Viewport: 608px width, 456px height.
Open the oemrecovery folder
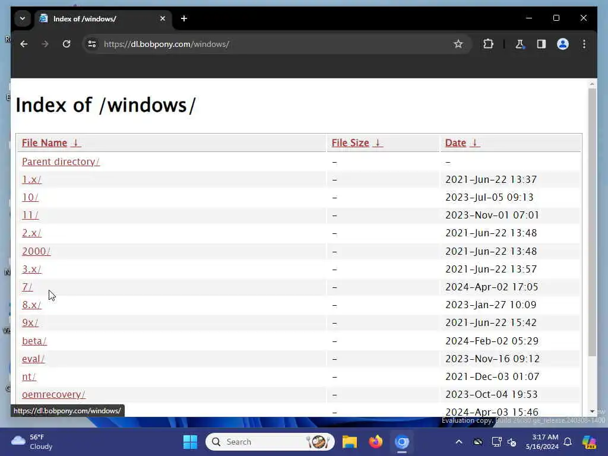pos(53,394)
